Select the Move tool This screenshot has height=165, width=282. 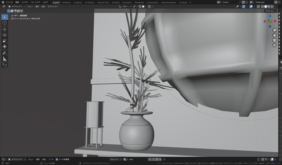(5, 29)
